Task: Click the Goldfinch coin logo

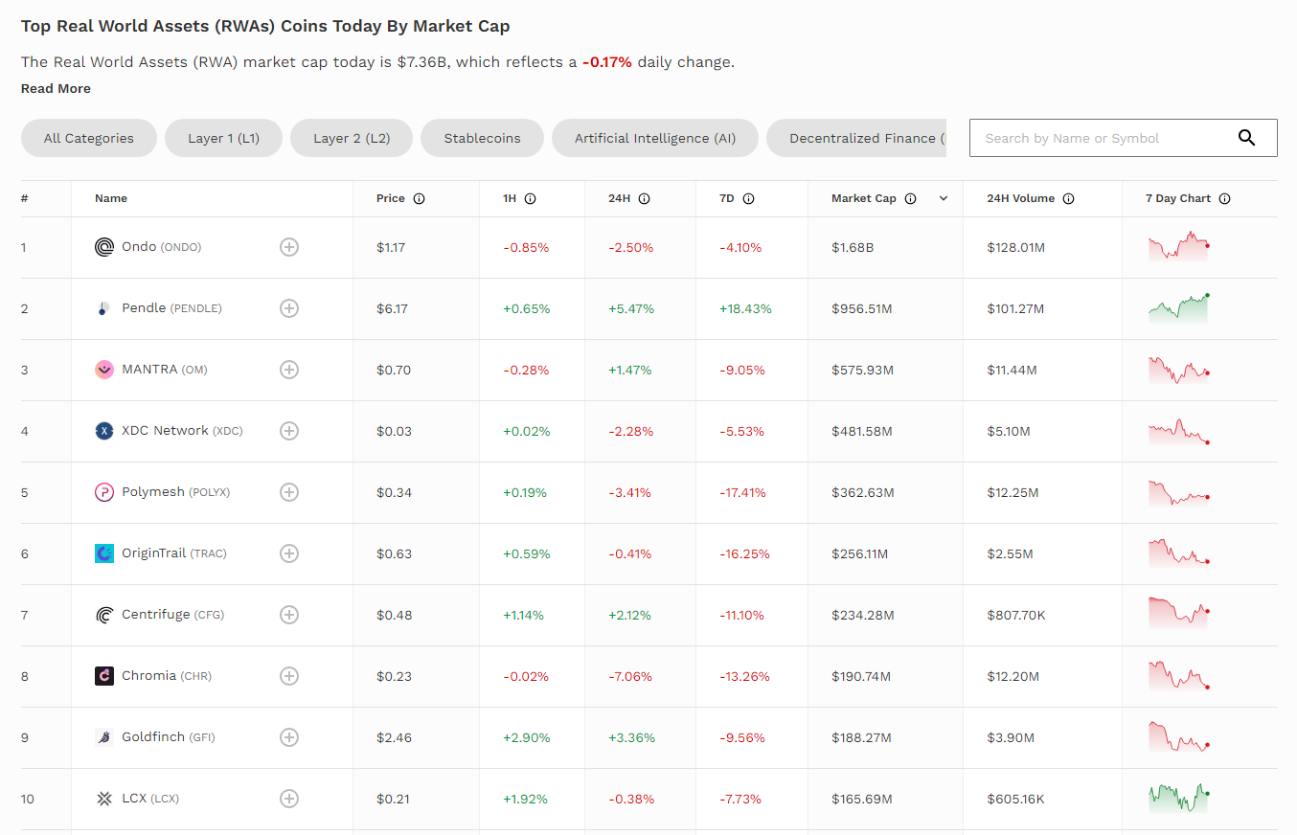Action: click(104, 737)
